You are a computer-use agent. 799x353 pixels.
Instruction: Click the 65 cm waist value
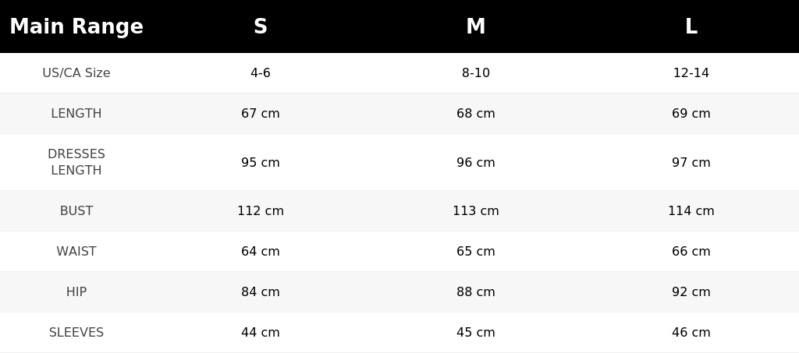(475, 251)
